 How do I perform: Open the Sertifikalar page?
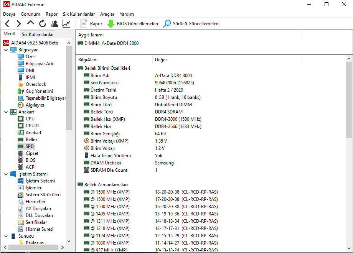32,222
